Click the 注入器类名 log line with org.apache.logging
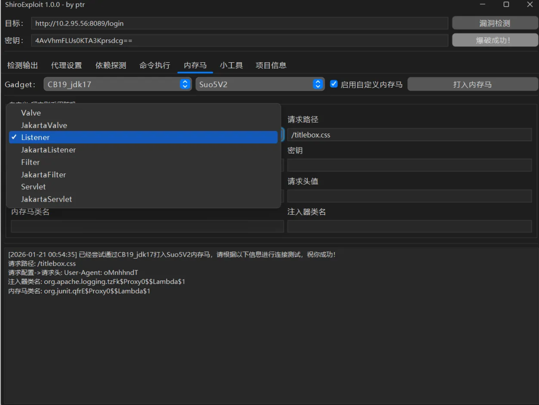 (x=97, y=281)
